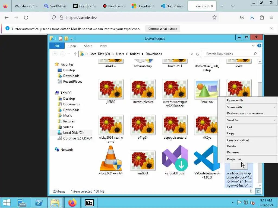Select the vm0b0t image thumbnail

click(143, 161)
